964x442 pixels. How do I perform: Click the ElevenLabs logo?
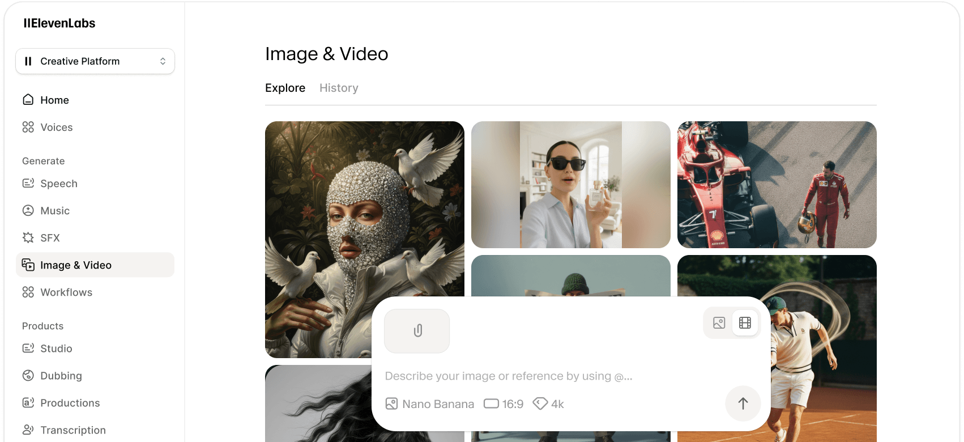(59, 23)
